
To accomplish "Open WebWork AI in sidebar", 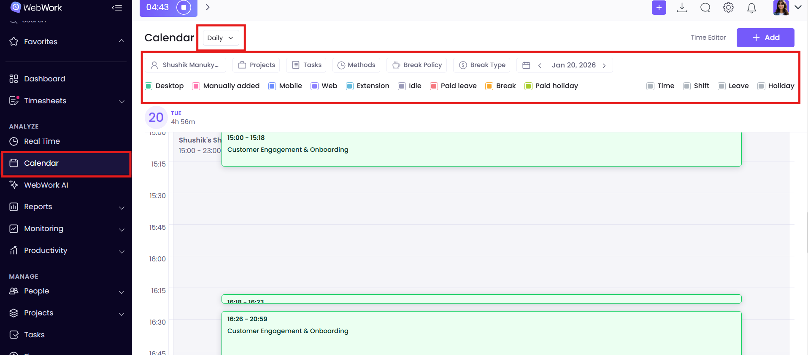I will tap(46, 185).
